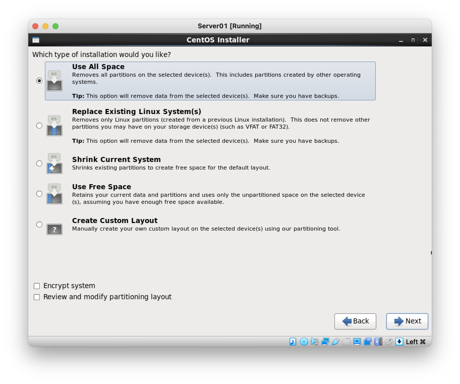Click the macOS red close button
The image size is (460, 384).
pos(35,26)
